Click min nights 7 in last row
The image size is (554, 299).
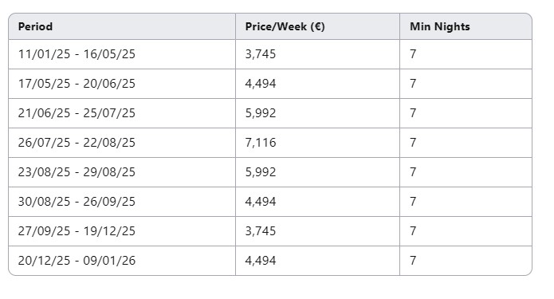pyautogui.click(x=466, y=261)
